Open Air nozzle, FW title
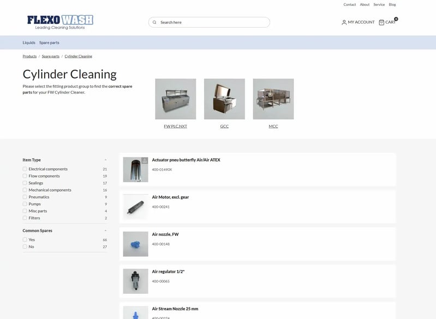Screen dimensions: 436x319 tap(165, 235)
